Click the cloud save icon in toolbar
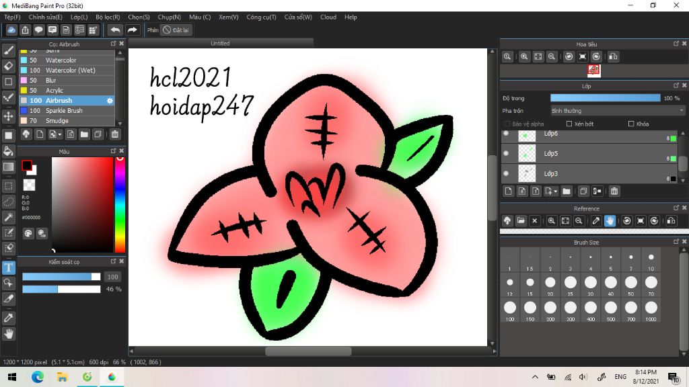The width and height of the screenshot is (689, 387). pyautogui.click(x=11, y=30)
